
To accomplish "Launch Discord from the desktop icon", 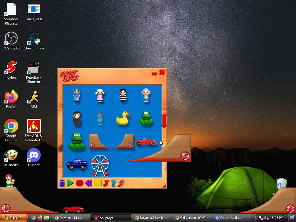I will pyautogui.click(x=34, y=158).
